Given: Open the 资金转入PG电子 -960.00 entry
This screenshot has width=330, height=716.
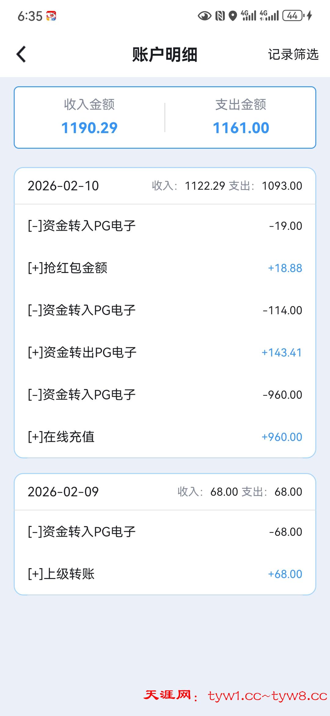Looking at the screenshot, I should (165, 395).
